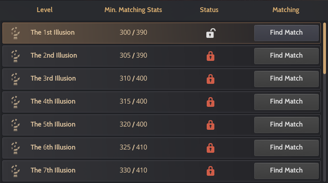Select The 4th Illusion level name
Image resolution: width=328 pixels, height=183 pixels.
(x=54, y=102)
